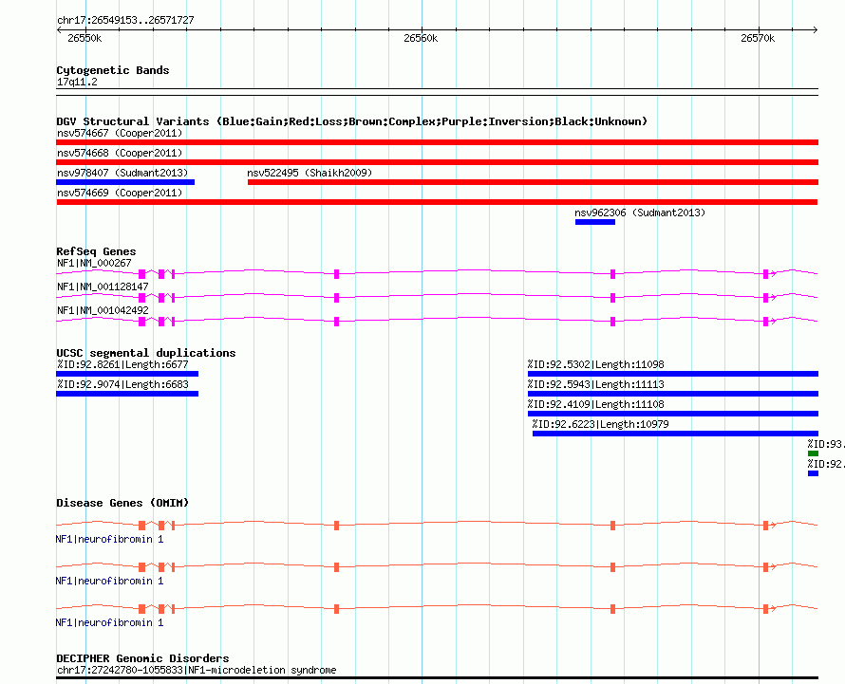The image size is (845, 684).
Task: Select the 17q11.2 cytogenetic band label
Action: 77,82
